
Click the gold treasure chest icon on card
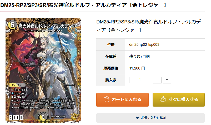pos(74,117)
